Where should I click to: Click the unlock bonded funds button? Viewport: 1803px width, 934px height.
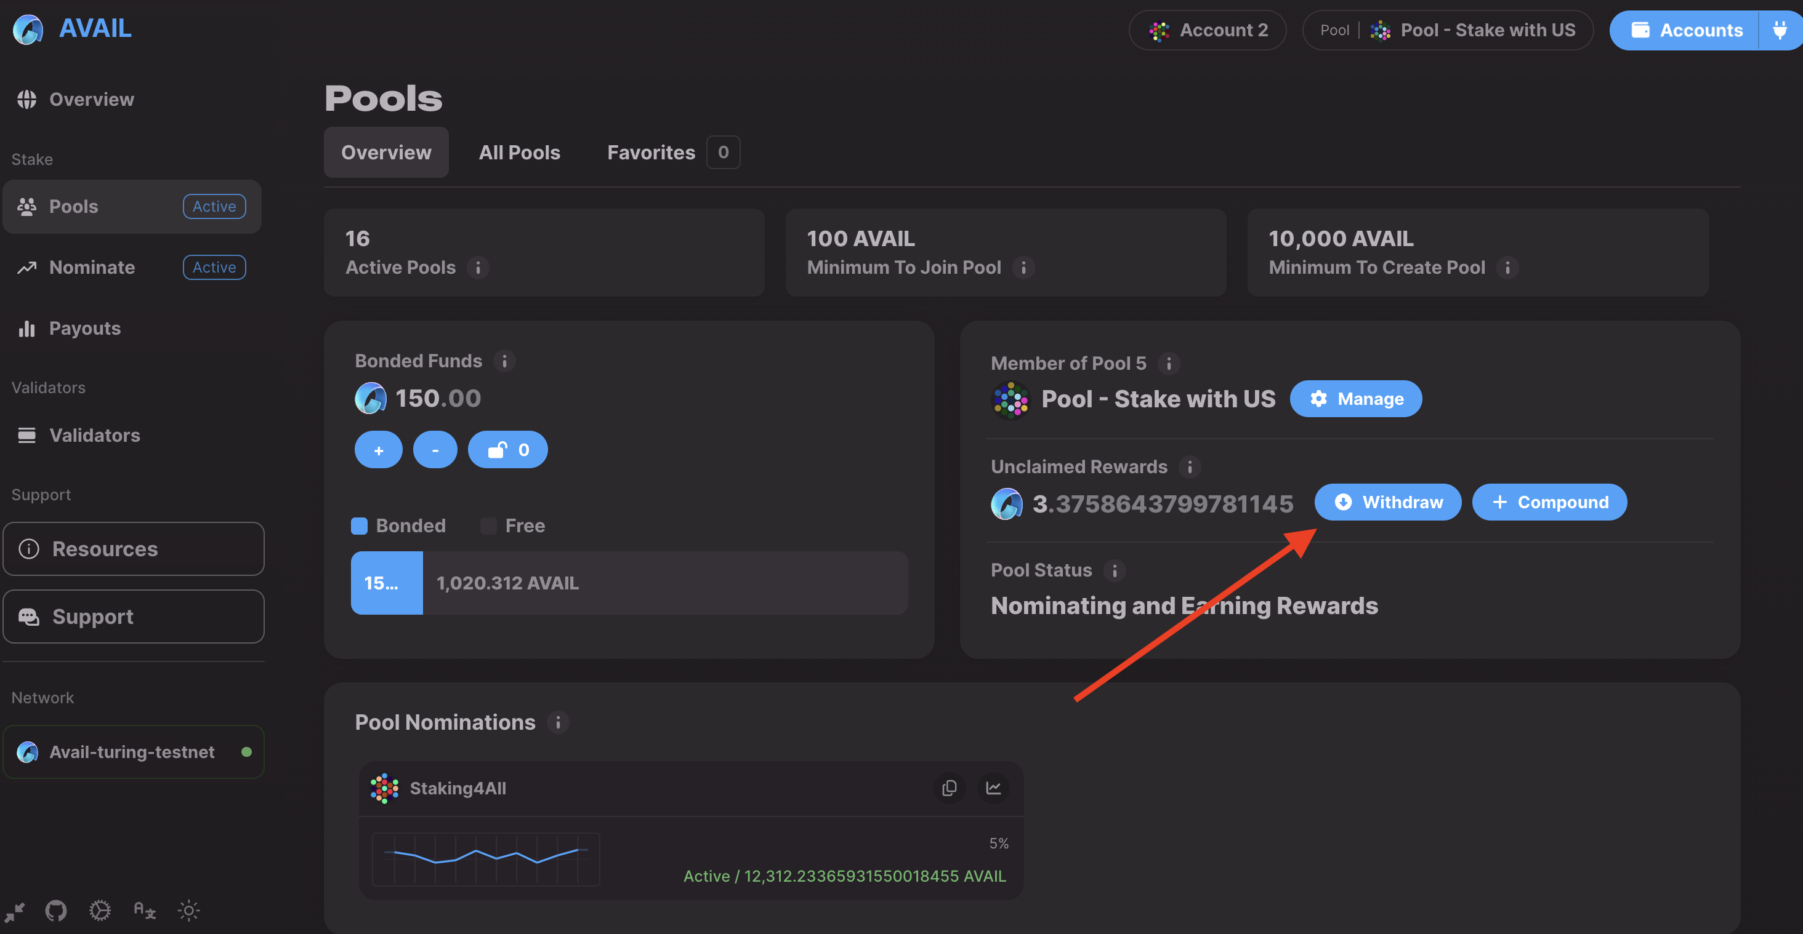click(x=507, y=450)
